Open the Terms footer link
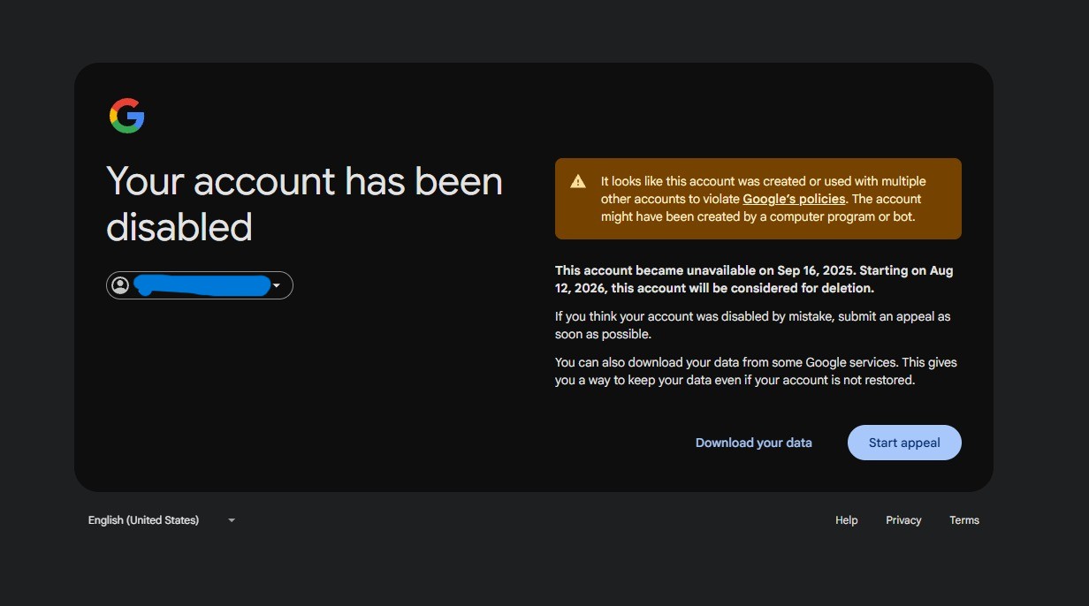1089x606 pixels. pos(964,520)
